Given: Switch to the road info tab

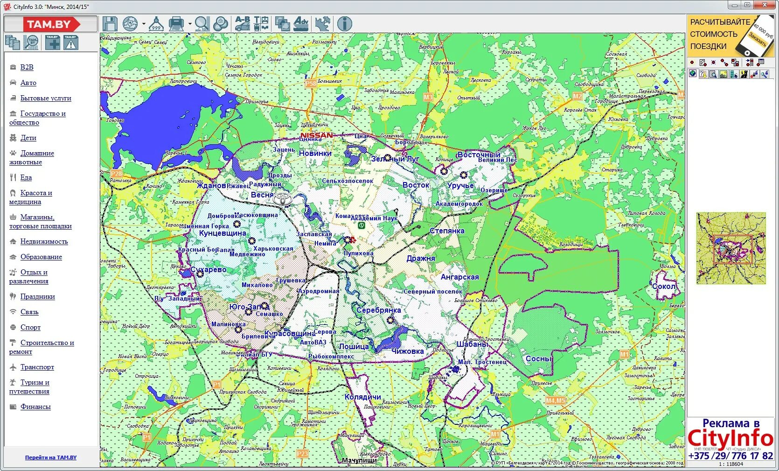Looking at the screenshot, I should pyautogui.click(x=744, y=74).
